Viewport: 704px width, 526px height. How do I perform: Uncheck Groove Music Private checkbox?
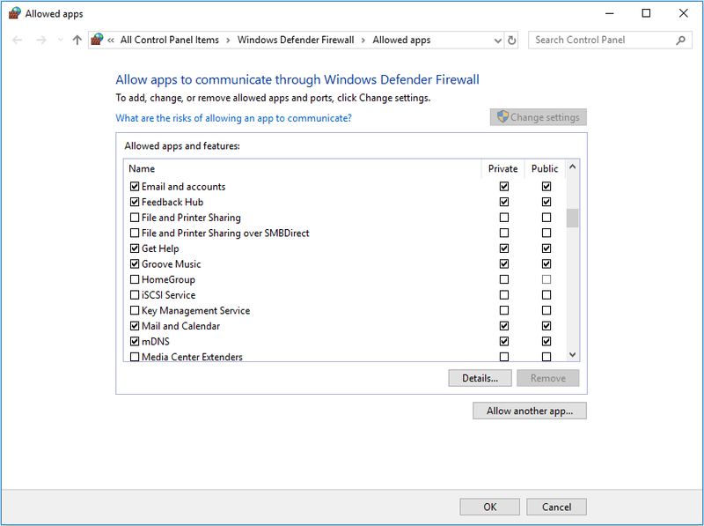tap(504, 264)
